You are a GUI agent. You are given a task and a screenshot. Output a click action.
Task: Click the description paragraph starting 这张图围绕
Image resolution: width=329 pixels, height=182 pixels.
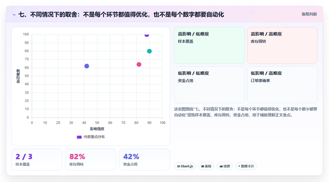tap(246, 112)
